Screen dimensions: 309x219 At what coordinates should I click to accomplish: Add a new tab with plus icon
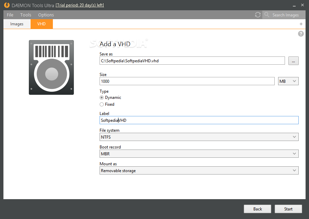(x=301, y=24)
